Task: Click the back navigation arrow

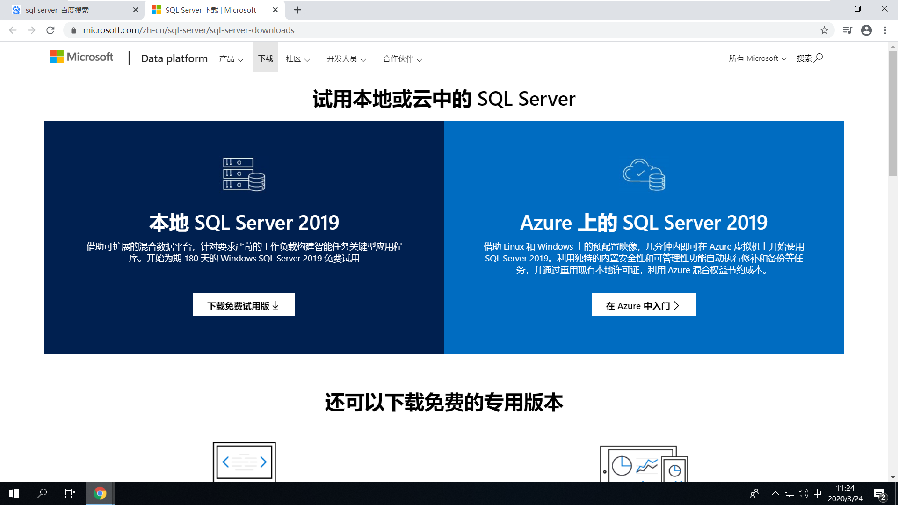Action: point(12,30)
